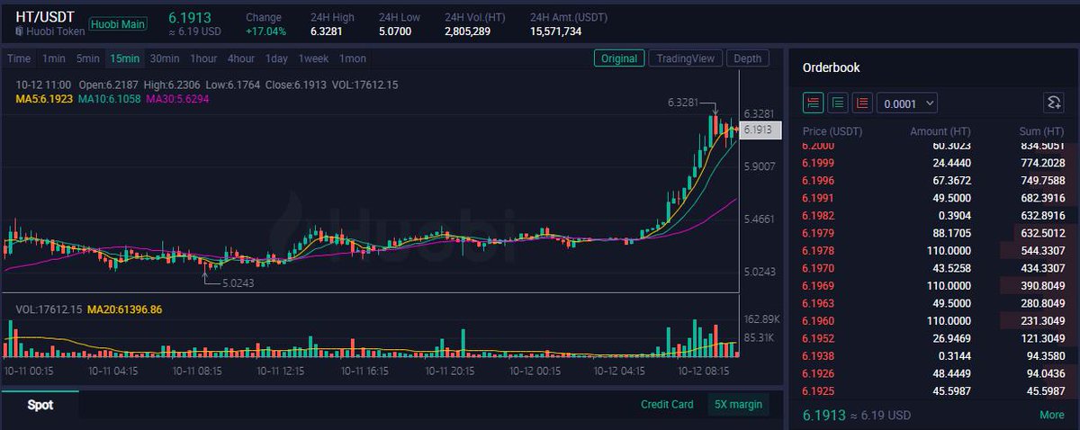Switch chart to 1week interval
The width and height of the screenshot is (1080, 430).
click(x=314, y=58)
